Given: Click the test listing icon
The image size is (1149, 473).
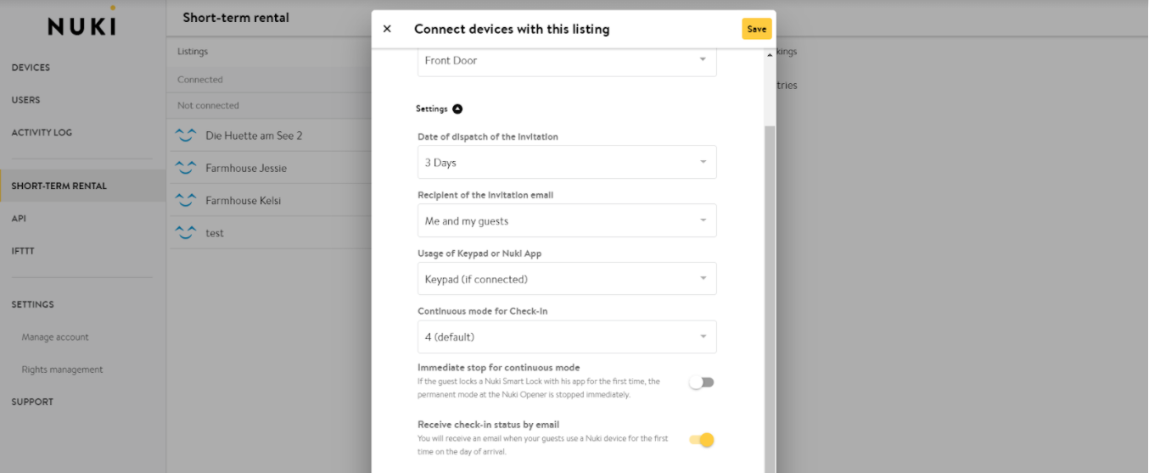Looking at the screenshot, I should point(185,233).
